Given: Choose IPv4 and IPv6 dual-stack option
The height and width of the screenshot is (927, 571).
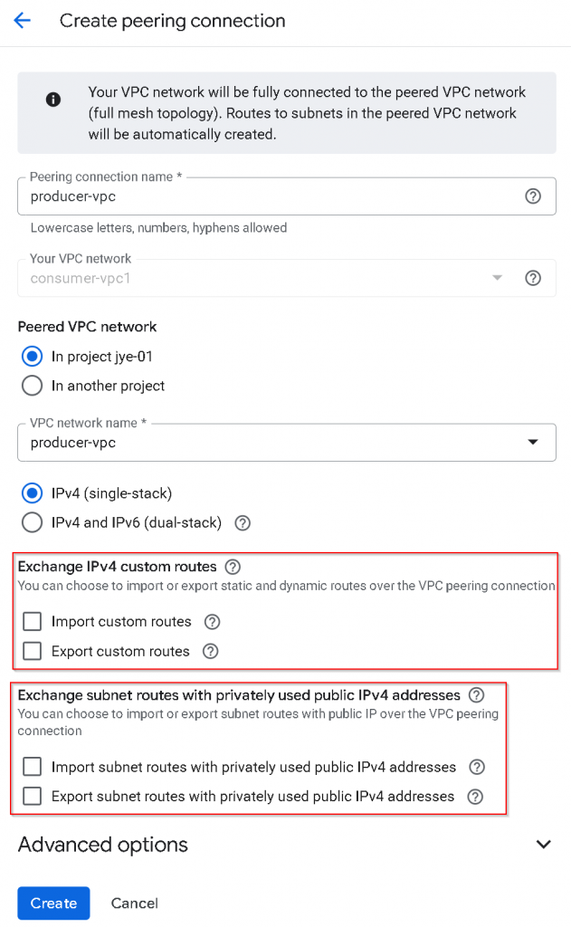Looking at the screenshot, I should [33, 522].
